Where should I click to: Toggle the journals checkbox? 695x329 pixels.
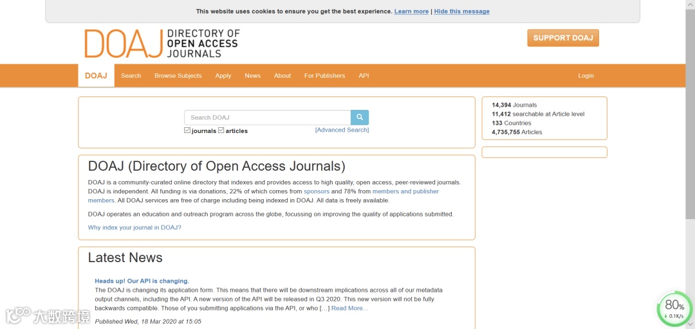pyautogui.click(x=187, y=130)
